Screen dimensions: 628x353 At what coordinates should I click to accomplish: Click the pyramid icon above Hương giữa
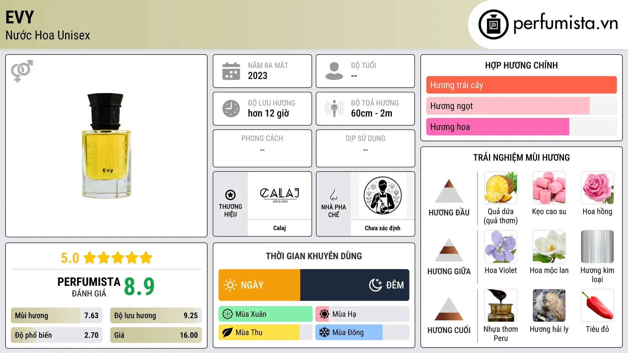coord(449,250)
